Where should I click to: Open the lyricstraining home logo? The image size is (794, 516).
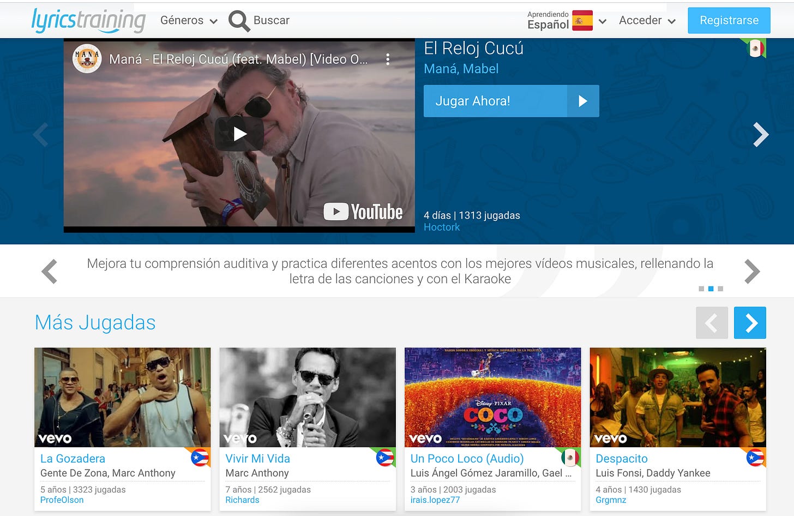tap(88, 21)
